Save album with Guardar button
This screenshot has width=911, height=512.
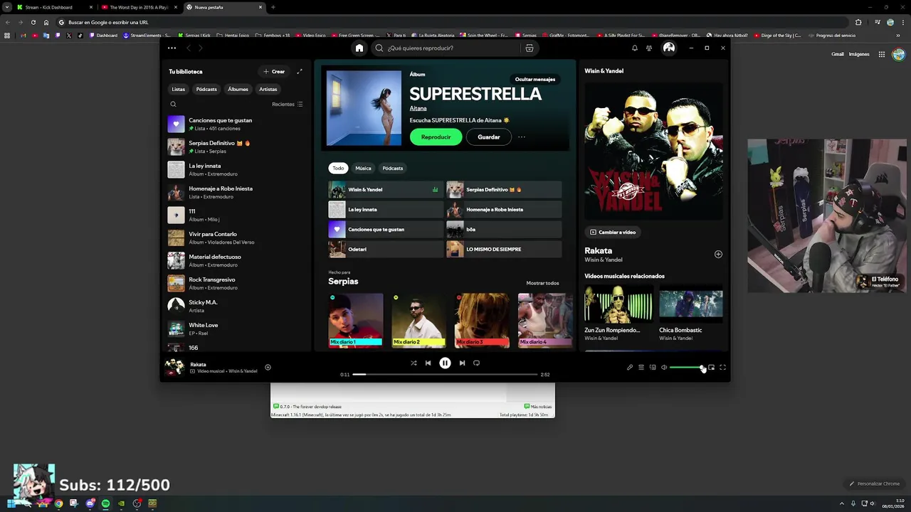click(489, 137)
